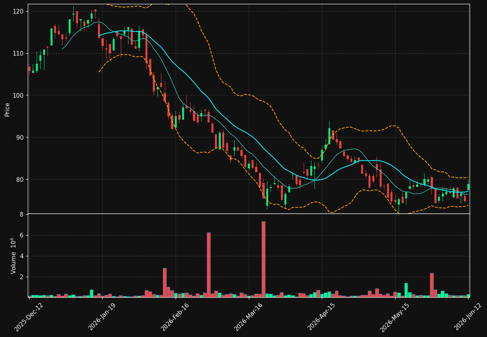Select the green volume bar after 2026-May-15
Viewport: 487px width, 337px height.
(x=406, y=290)
